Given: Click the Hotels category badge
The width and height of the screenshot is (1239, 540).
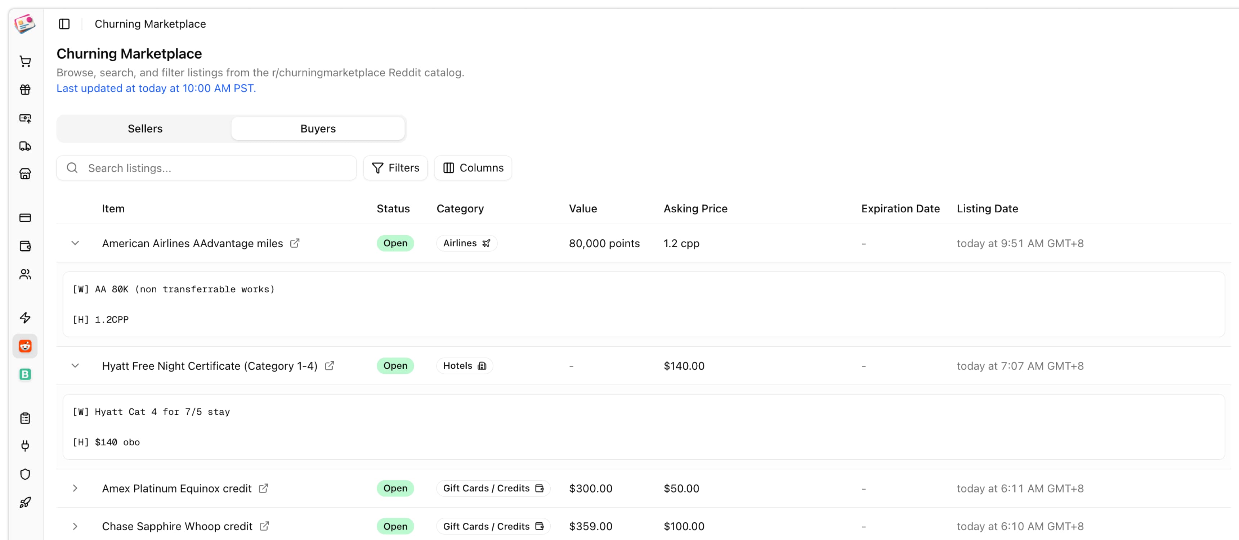Looking at the screenshot, I should (464, 365).
